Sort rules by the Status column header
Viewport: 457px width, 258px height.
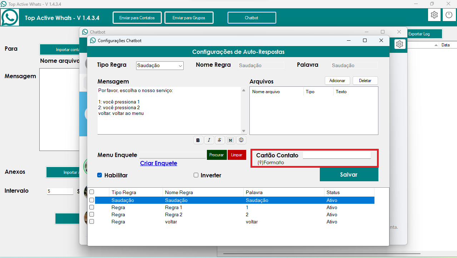click(x=349, y=192)
